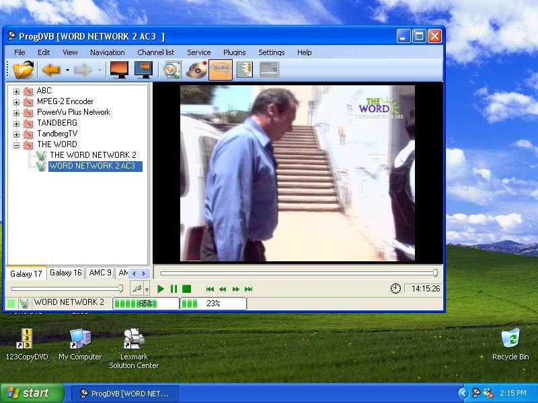
Task: Open the Windows start menu
Action: (x=32, y=393)
